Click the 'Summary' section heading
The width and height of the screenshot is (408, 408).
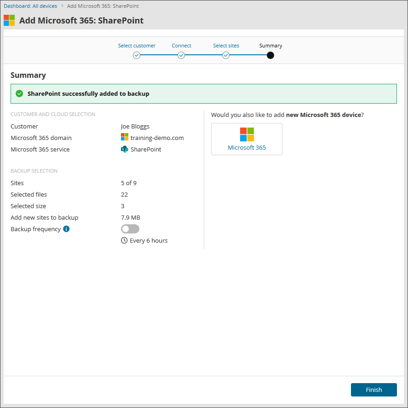coord(28,75)
